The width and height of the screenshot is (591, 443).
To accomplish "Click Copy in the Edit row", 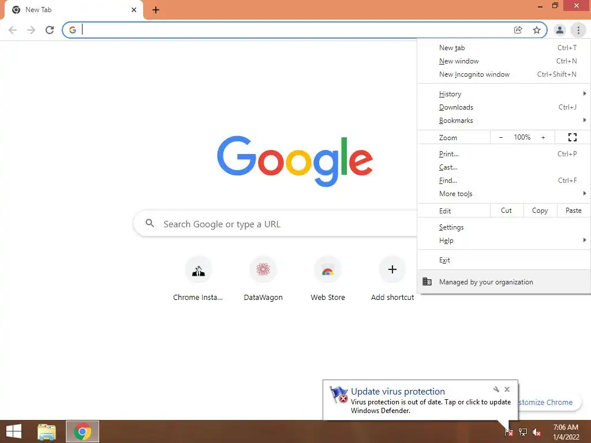I will point(540,210).
